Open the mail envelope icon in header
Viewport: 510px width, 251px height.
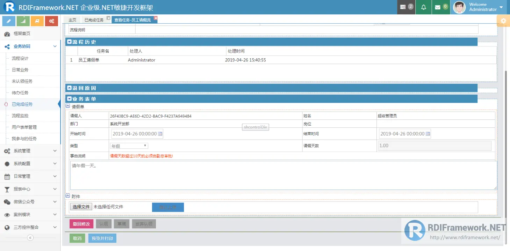(x=438, y=7)
